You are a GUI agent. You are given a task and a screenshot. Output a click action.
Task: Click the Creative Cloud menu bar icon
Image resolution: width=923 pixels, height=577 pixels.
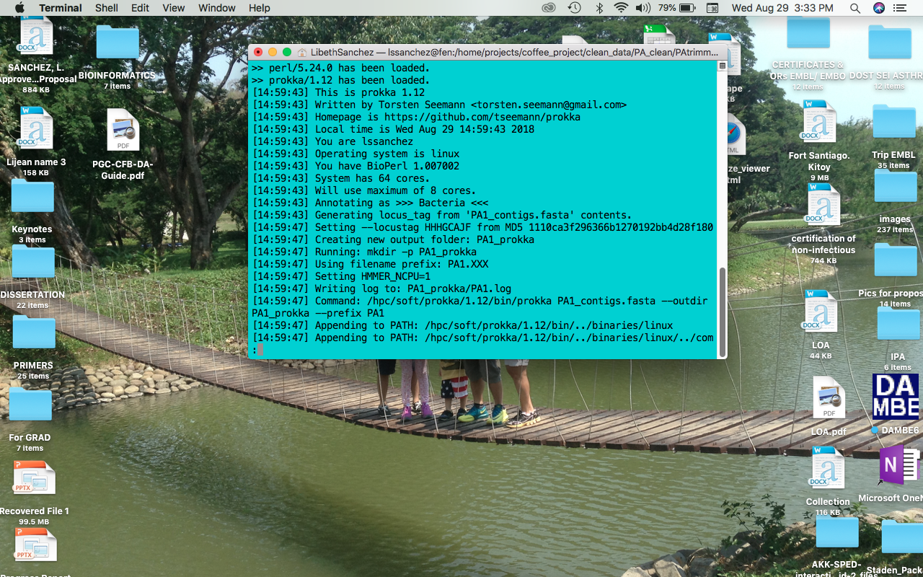pos(549,8)
